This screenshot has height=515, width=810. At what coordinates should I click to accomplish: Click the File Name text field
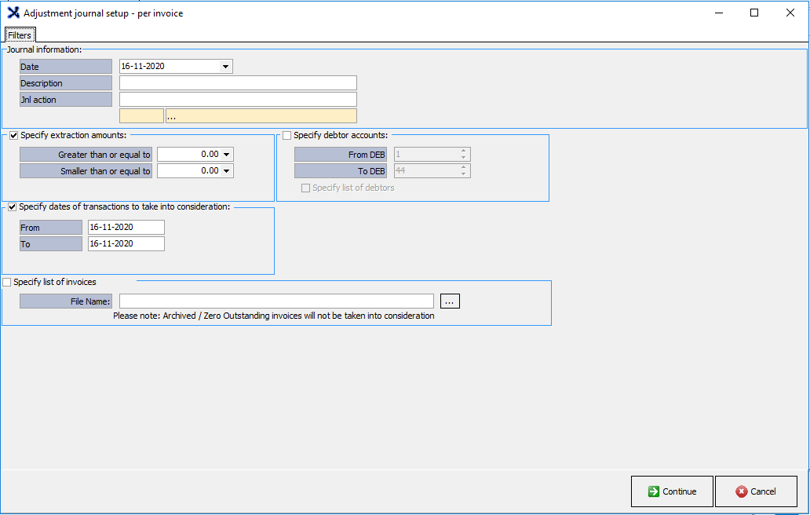[x=276, y=301]
